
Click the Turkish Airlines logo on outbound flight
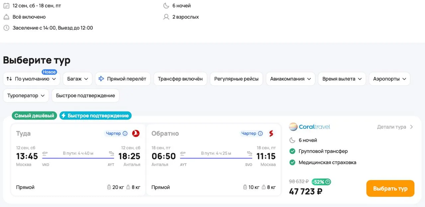[x=136, y=133]
